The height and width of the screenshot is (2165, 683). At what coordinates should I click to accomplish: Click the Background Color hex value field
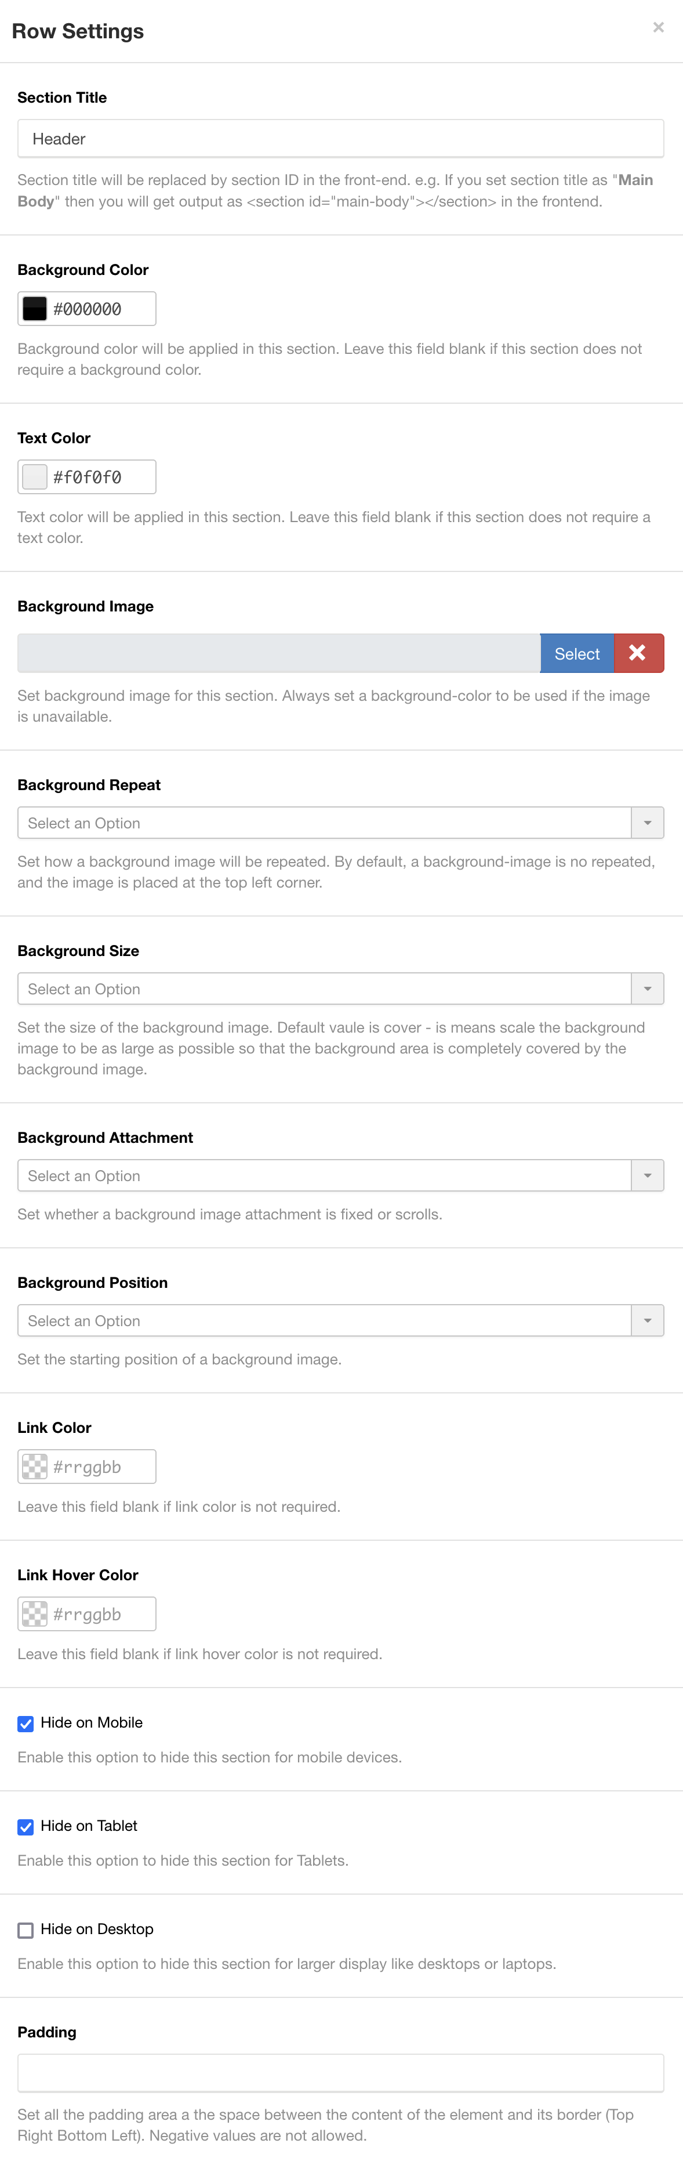101,309
